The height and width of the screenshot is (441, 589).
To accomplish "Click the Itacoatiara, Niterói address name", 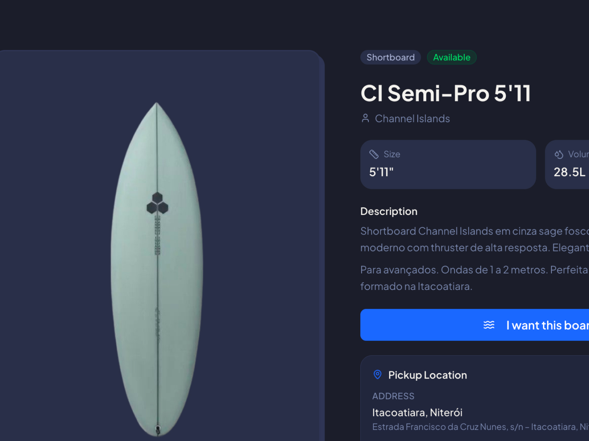I will click(x=417, y=413).
